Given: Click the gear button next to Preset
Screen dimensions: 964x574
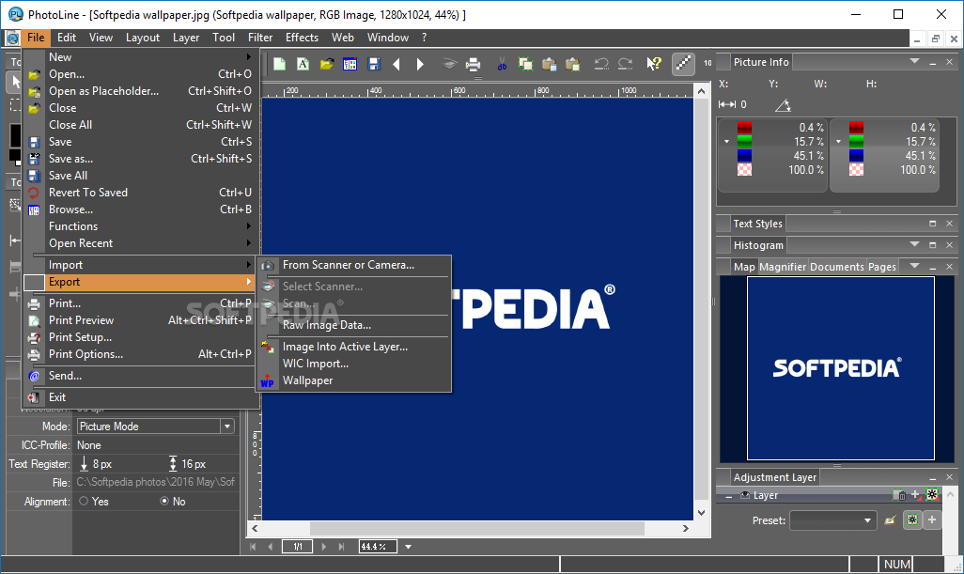Looking at the screenshot, I should pos(912,520).
